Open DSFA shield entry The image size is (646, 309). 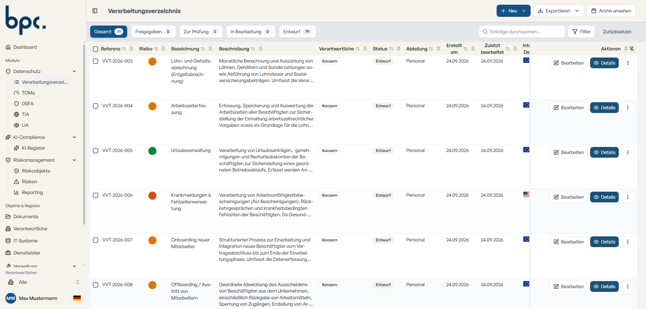(x=28, y=104)
